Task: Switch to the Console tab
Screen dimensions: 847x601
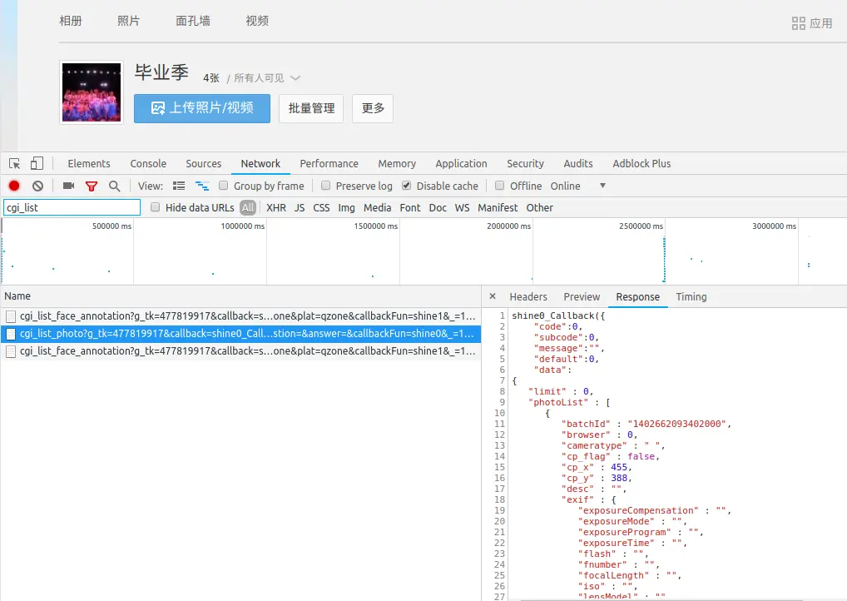Action: (x=148, y=164)
